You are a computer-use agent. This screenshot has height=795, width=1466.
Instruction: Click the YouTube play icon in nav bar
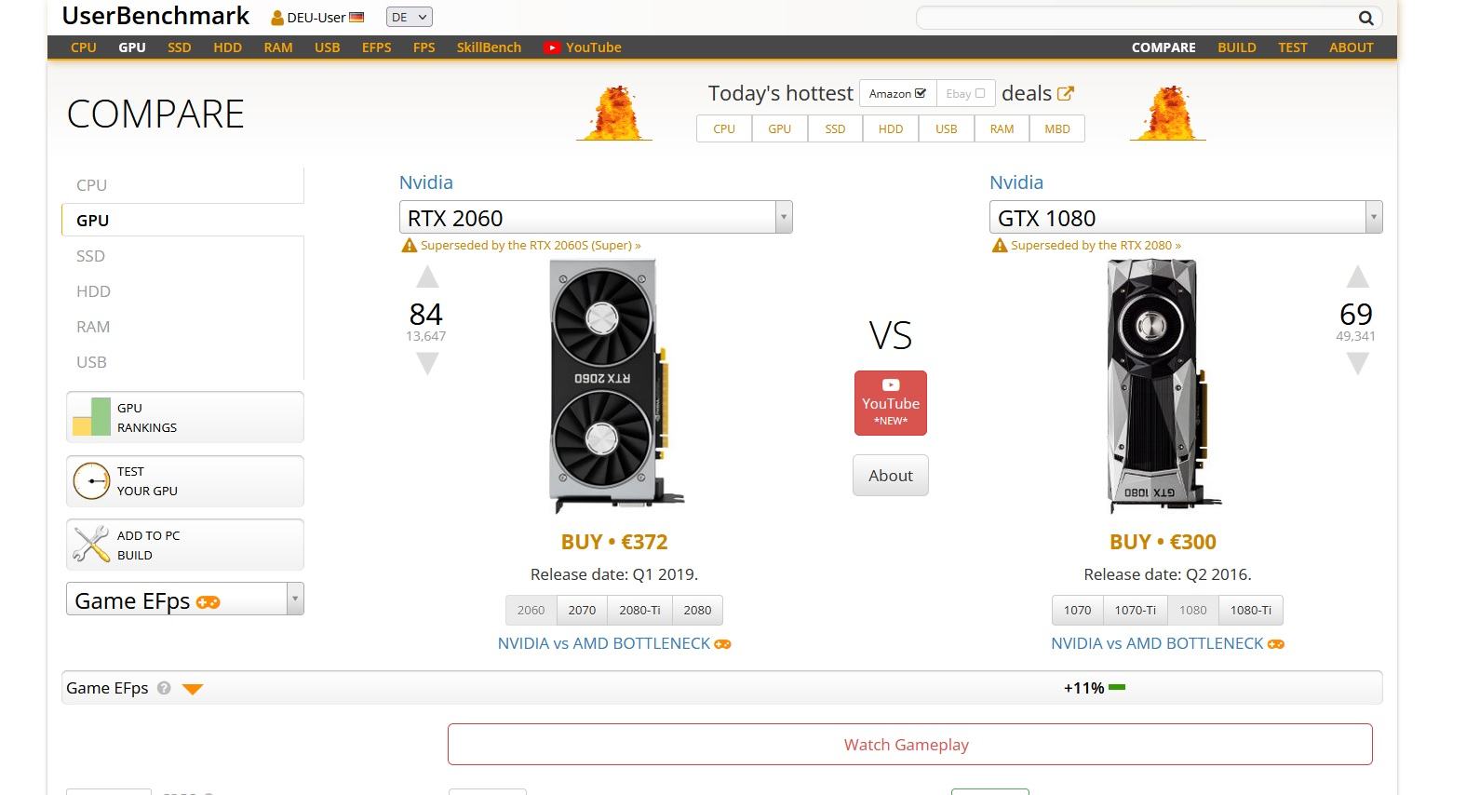(552, 47)
